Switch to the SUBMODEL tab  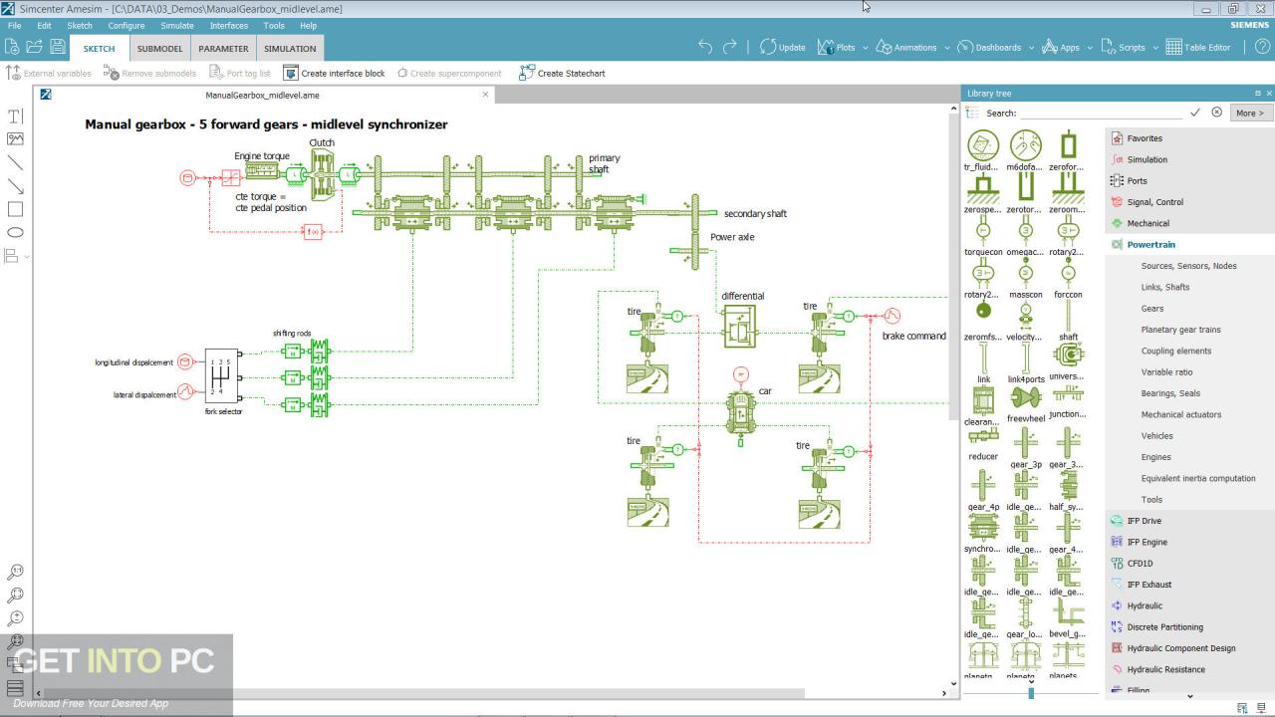click(x=159, y=48)
